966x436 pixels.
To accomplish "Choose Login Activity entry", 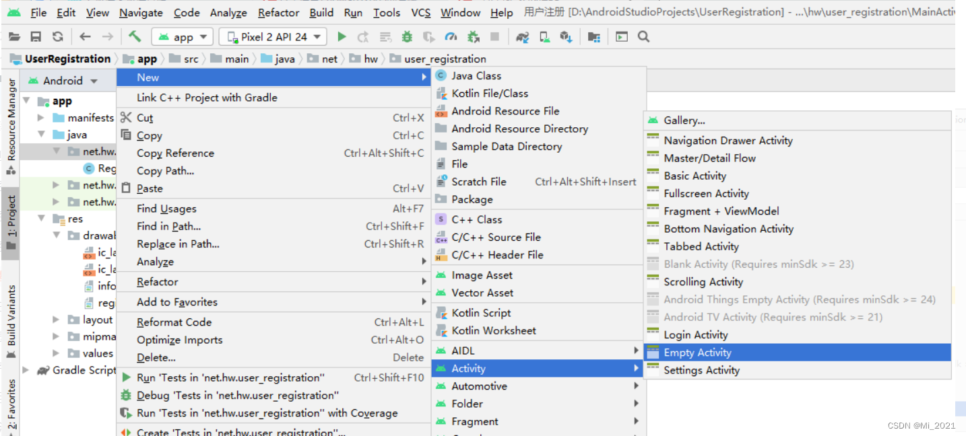I will (798, 334).
